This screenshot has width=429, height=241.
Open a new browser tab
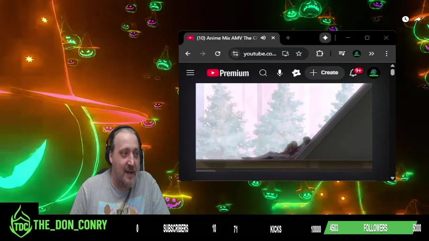(288, 38)
